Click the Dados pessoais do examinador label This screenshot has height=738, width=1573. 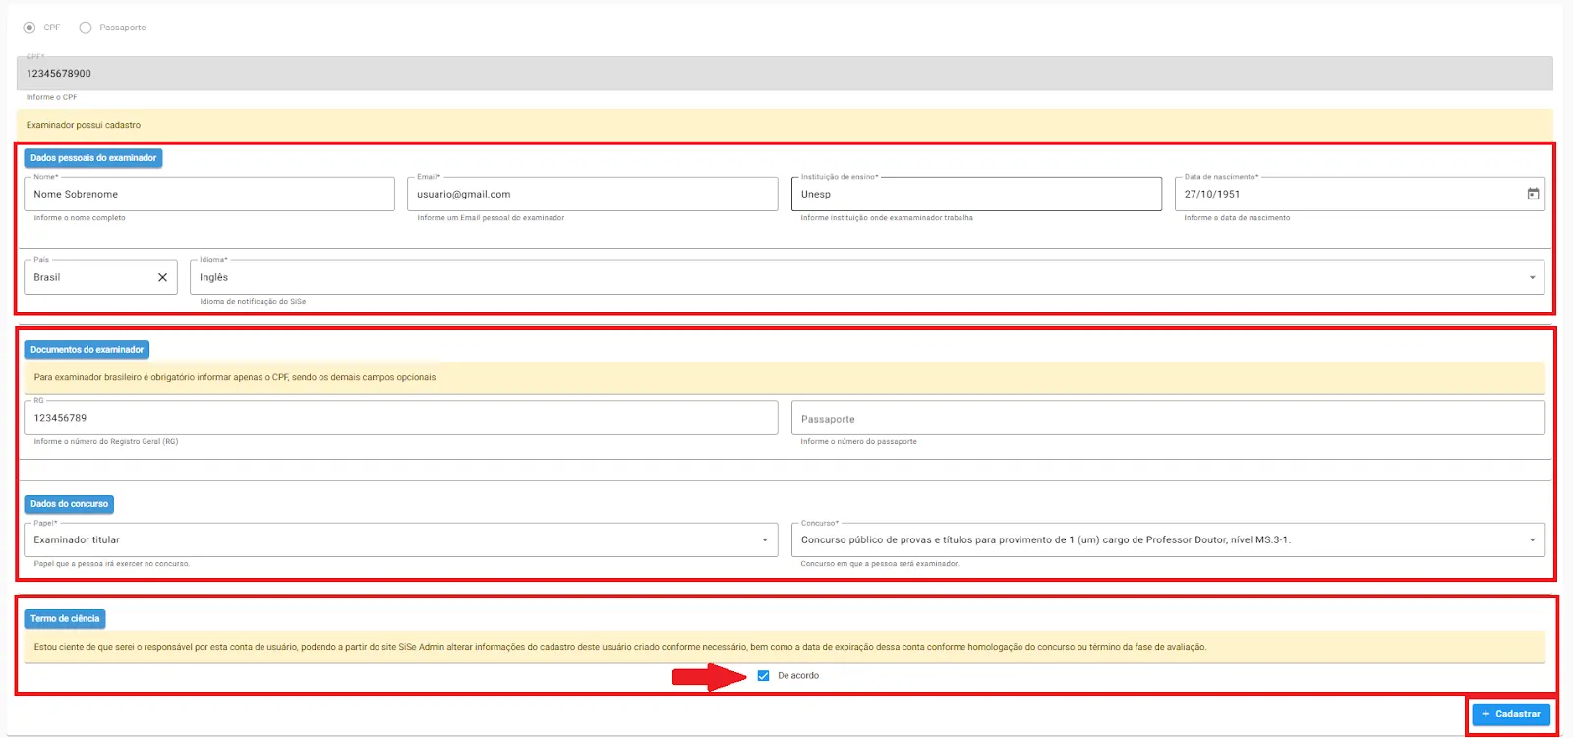pyautogui.click(x=93, y=158)
